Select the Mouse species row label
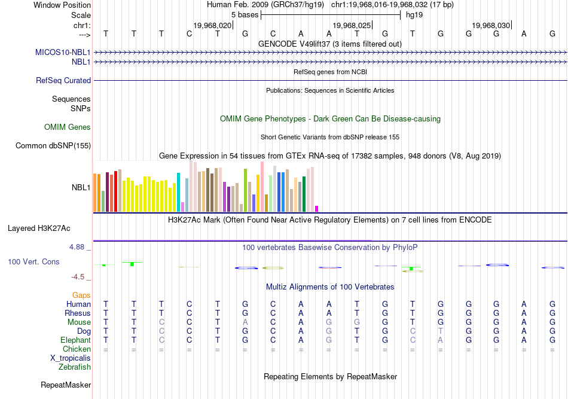 pyautogui.click(x=80, y=322)
